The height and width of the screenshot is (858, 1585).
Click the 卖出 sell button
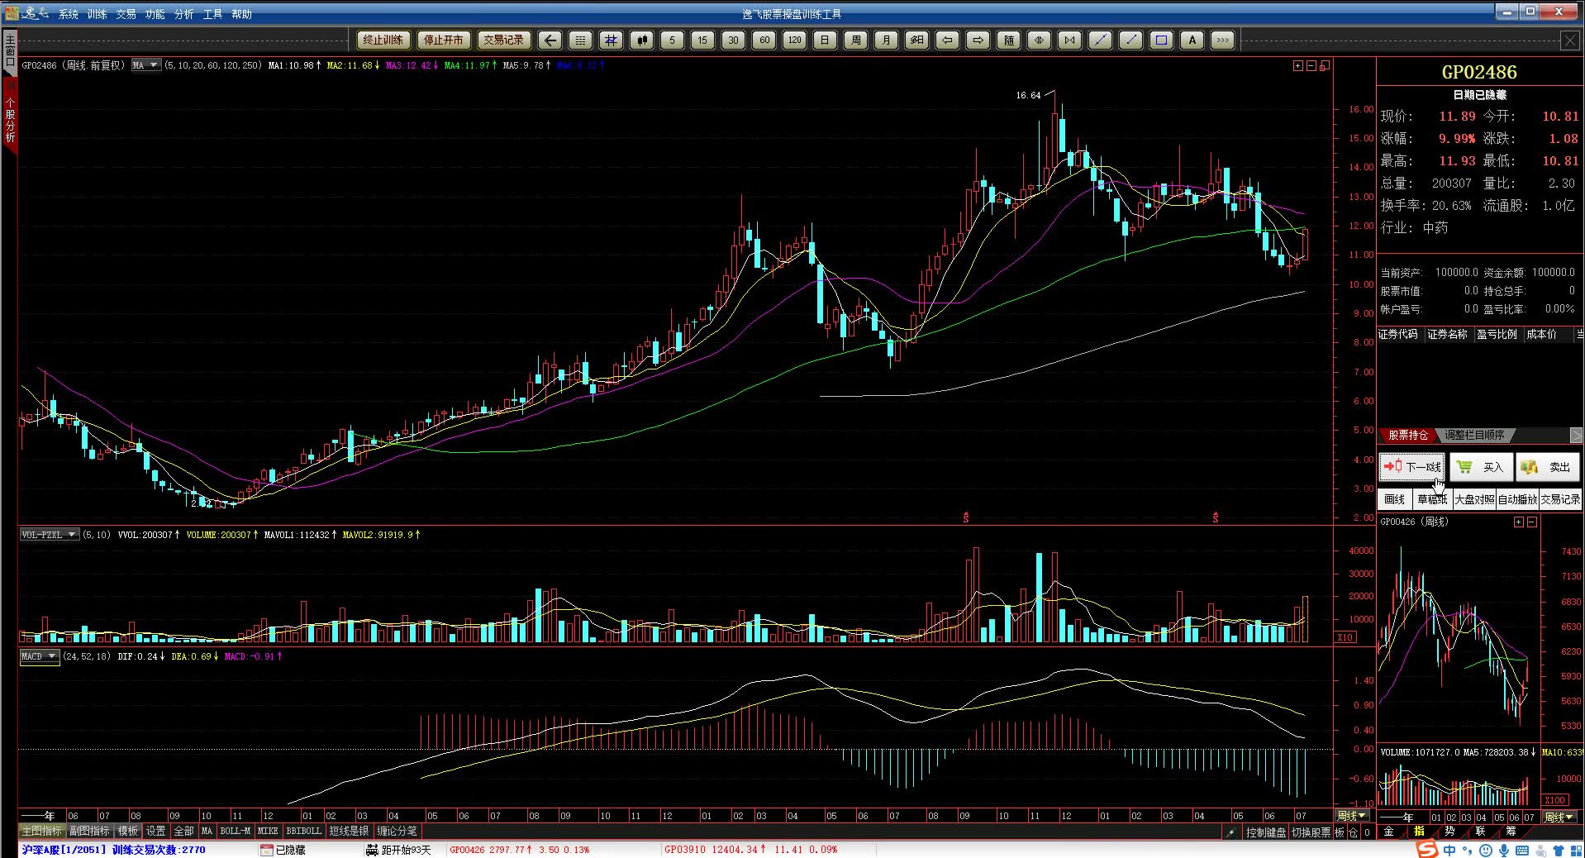pyautogui.click(x=1548, y=467)
